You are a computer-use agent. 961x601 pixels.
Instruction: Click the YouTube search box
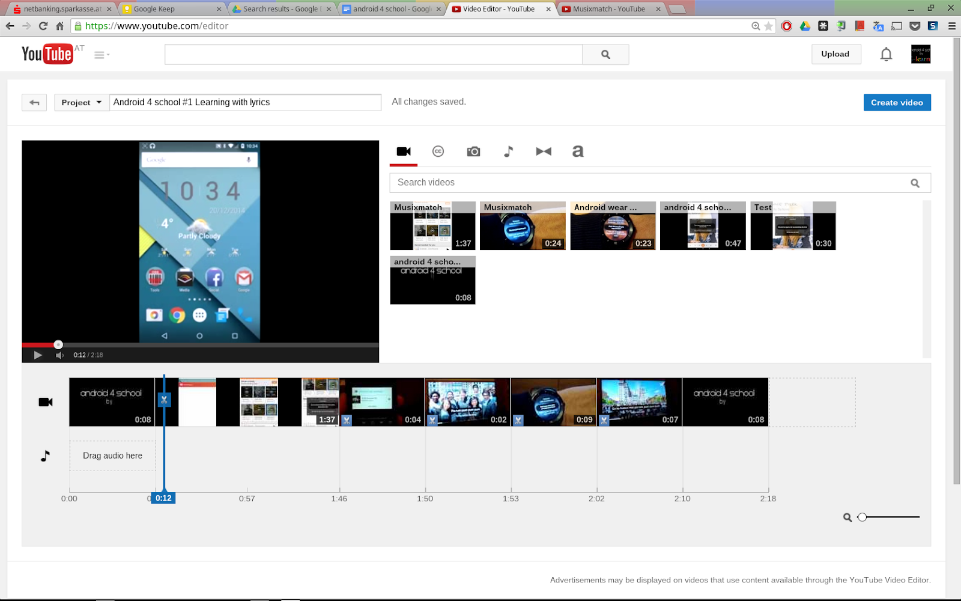374,55
